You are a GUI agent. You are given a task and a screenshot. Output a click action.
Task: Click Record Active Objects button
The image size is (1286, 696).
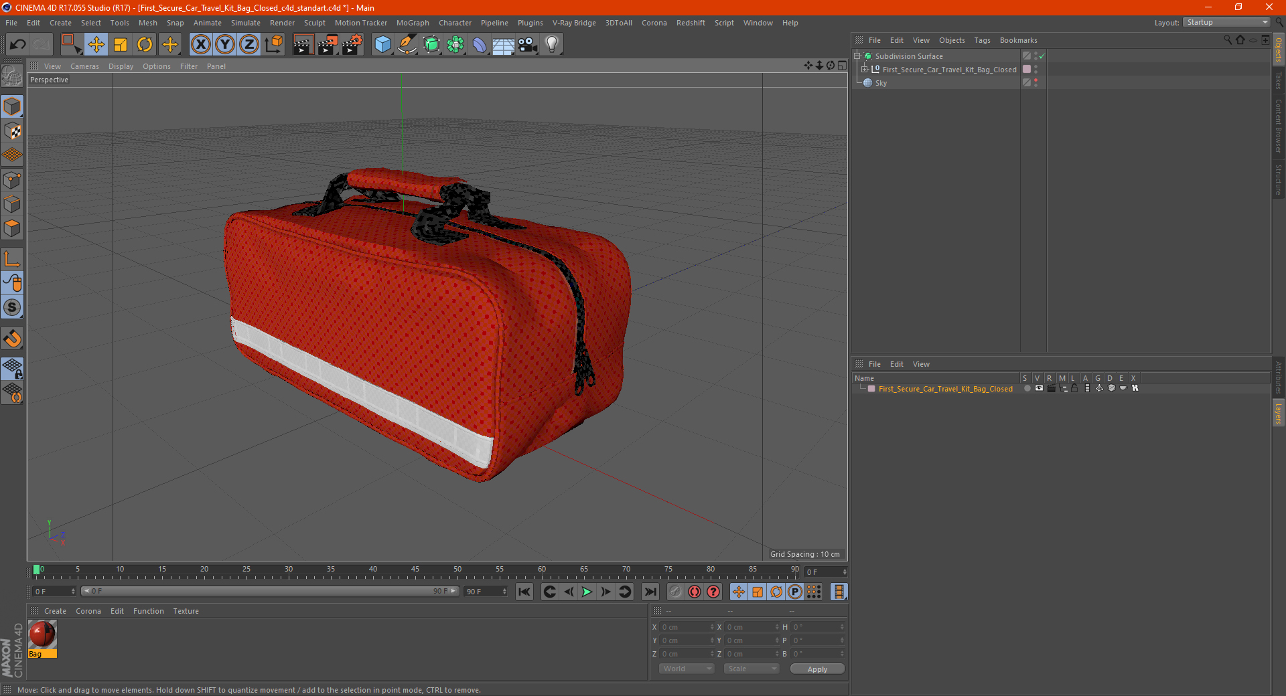coord(676,592)
